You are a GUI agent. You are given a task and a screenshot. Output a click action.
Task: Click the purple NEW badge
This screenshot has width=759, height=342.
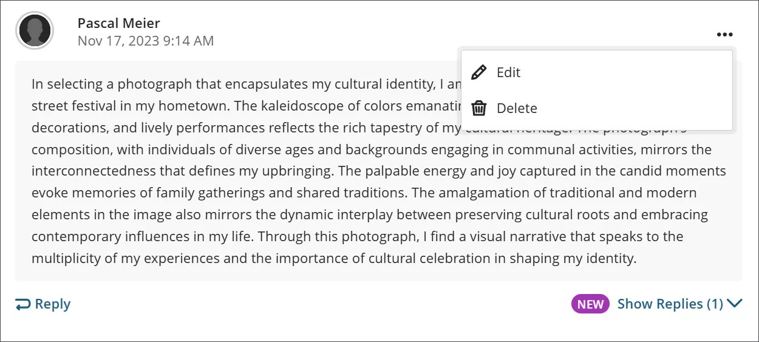[x=590, y=304]
